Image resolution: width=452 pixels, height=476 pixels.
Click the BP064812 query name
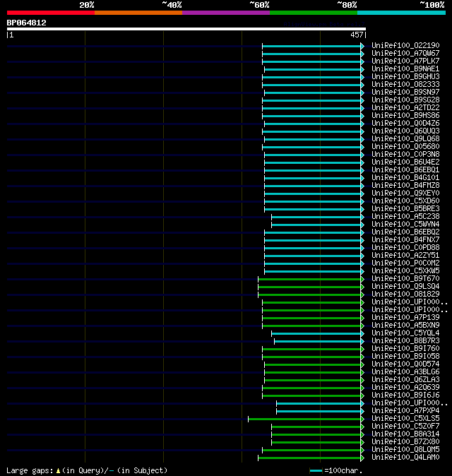(26, 23)
